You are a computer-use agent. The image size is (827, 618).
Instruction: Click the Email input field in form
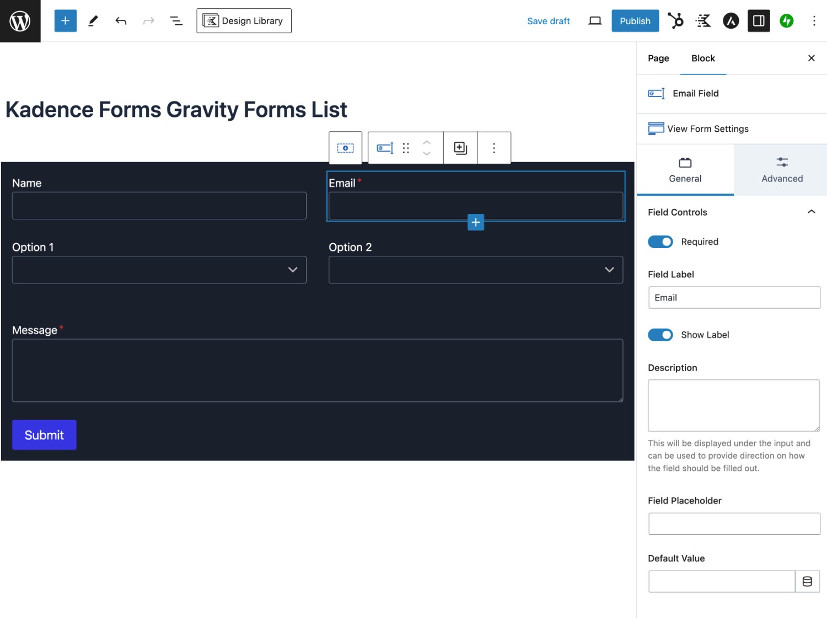click(476, 206)
